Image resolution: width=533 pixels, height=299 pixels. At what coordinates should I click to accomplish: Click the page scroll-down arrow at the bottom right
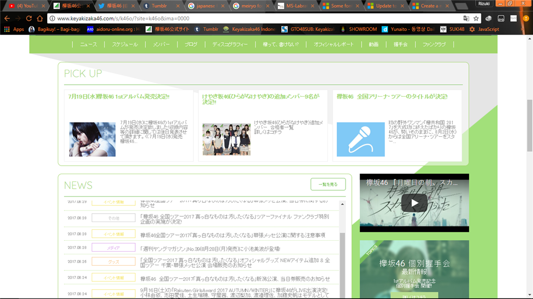pyautogui.click(x=529, y=295)
